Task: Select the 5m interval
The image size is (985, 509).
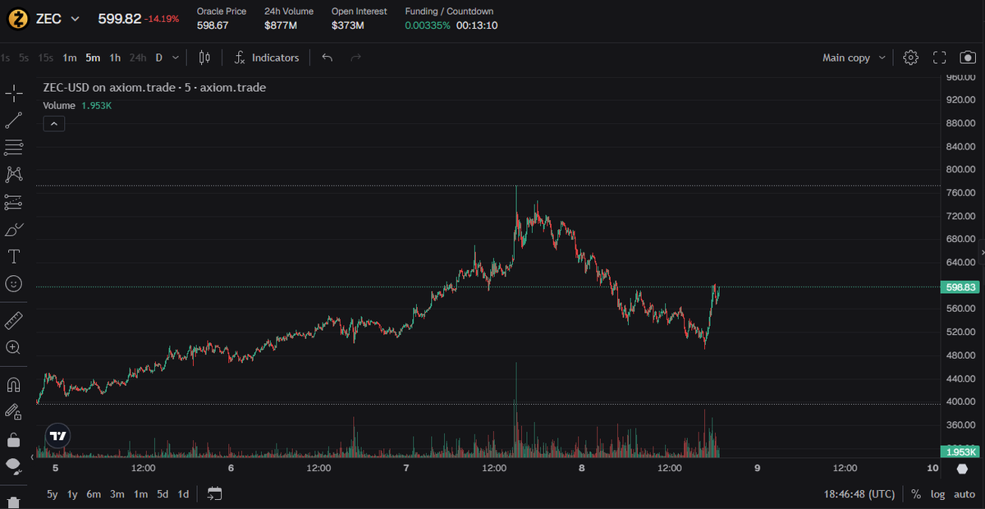Action: (93, 57)
